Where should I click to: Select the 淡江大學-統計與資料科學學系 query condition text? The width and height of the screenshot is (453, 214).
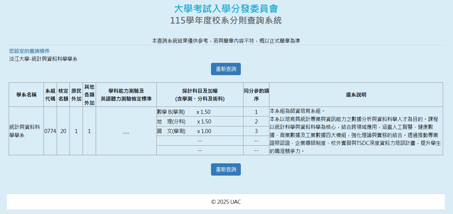pos(43,59)
